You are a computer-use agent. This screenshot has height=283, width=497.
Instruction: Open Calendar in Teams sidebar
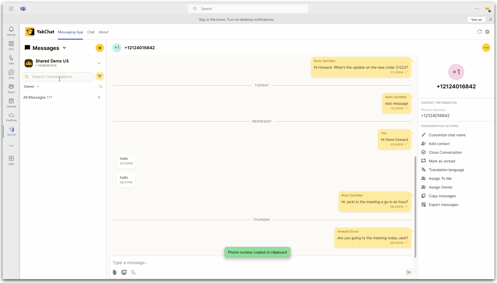tap(11, 103)
